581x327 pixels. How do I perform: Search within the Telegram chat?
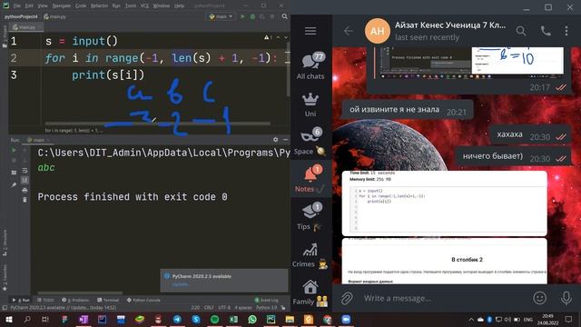point(521,31)
